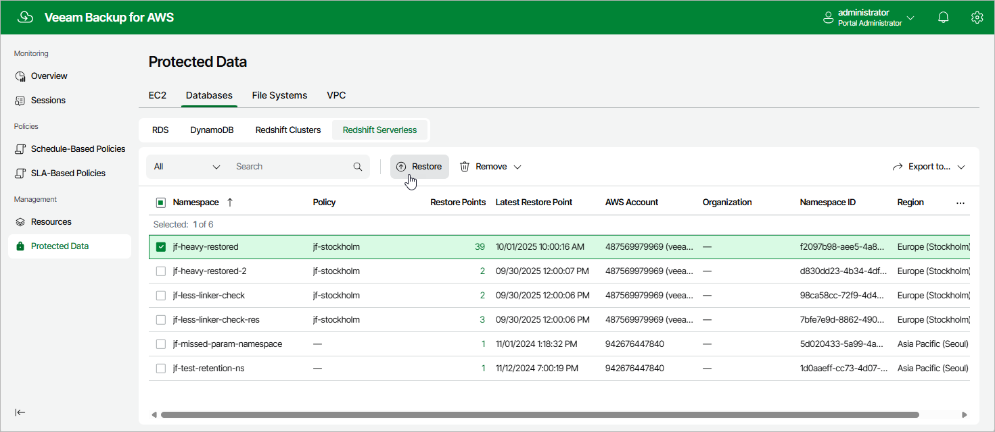This screenshot has height=432, width=995.
Task: Click the Latest Restore Point column header
Action: (x=534, y=202)
